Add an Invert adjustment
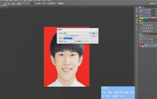The image size is (157, 99). 143,31
